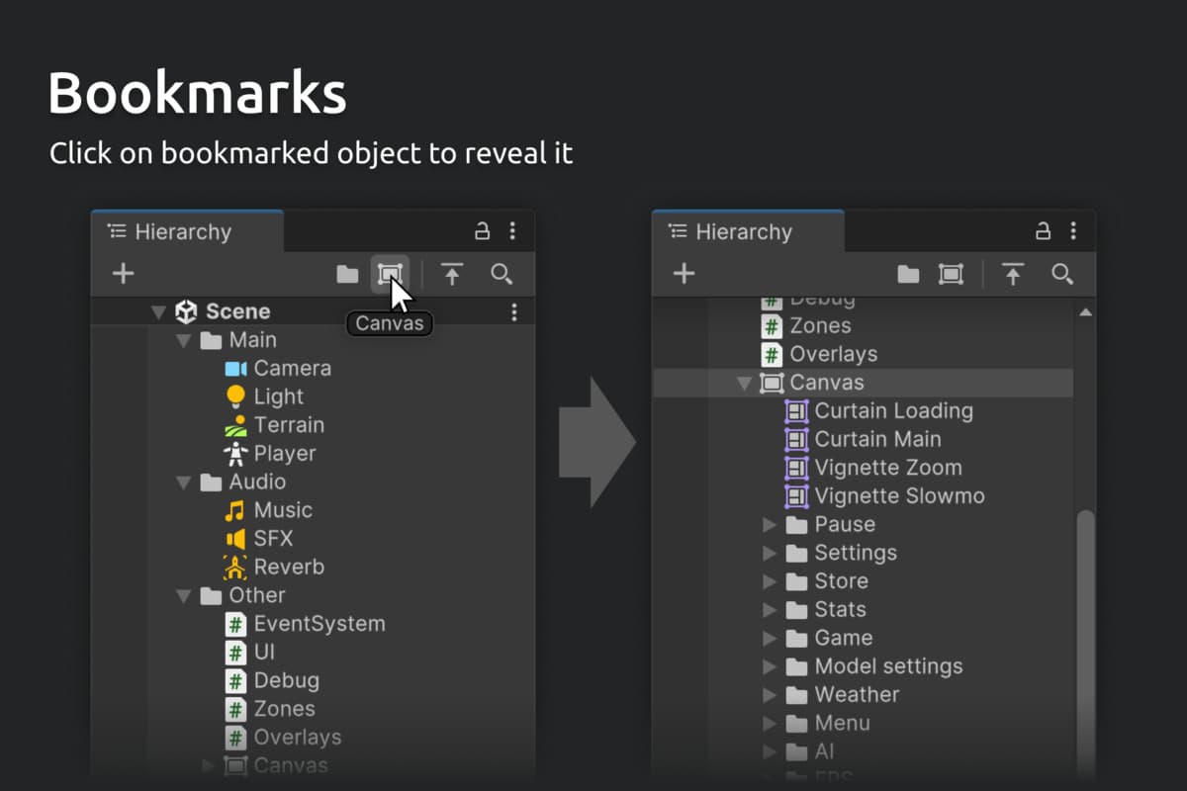Click the folder bookmark icon in left Hierarchy
This screenshot has width=1187, height=791.
point(347,274)
